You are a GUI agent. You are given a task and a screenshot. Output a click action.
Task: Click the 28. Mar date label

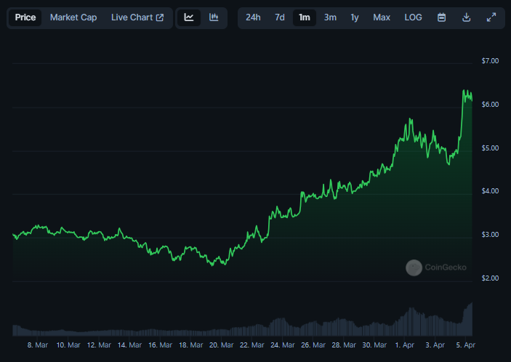pos(344,345)
